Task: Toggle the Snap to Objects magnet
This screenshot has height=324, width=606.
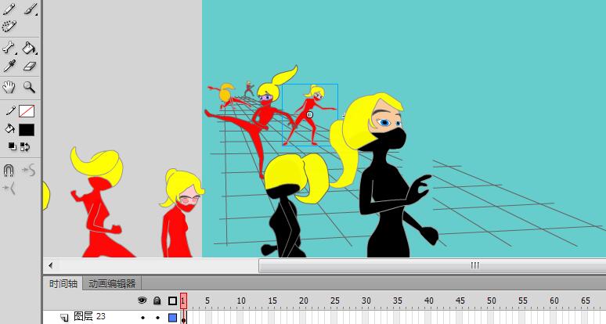Action: point(9,170)
